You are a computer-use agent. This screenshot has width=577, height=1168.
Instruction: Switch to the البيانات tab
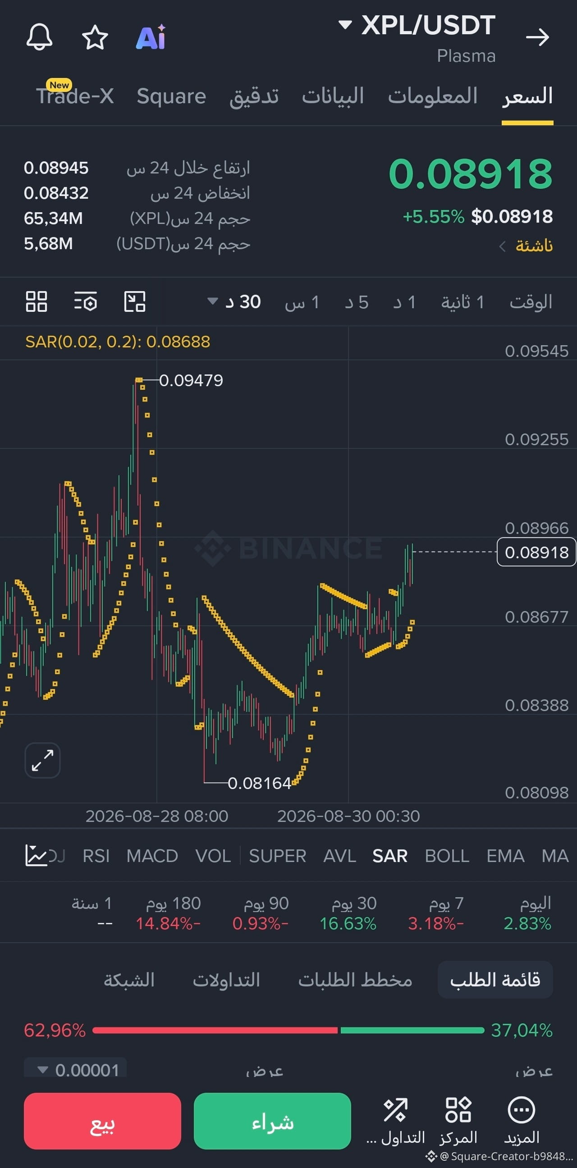(333, 96)
